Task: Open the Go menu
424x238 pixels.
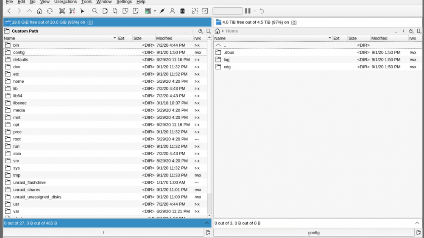Action: click(33, 2)
